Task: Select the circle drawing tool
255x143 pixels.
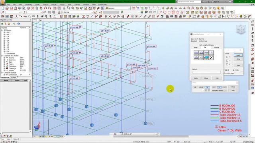Action: [x=165, y=12]
